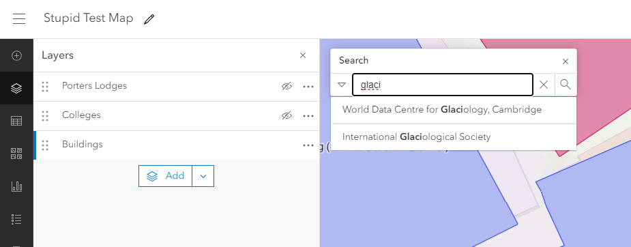
Task: Open the Legend list sidebar icon
Action: [16, 219]
